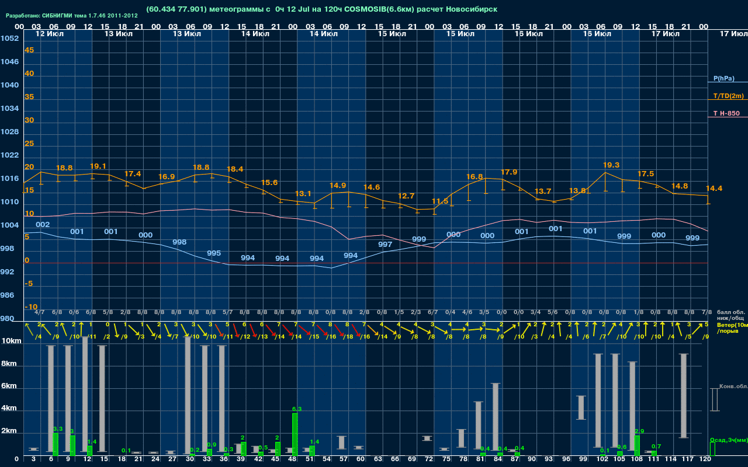Click the 3.3 precipitation bar value
Screen dimensions: 748x467
click(58, 428)
